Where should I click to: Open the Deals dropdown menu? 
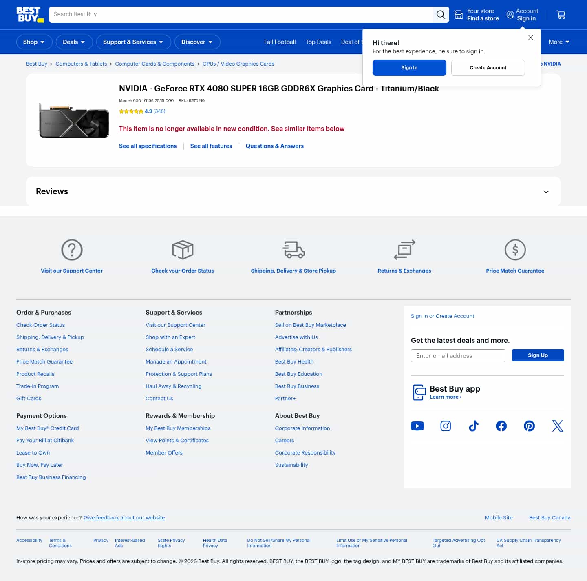click(x=74, y=42)
